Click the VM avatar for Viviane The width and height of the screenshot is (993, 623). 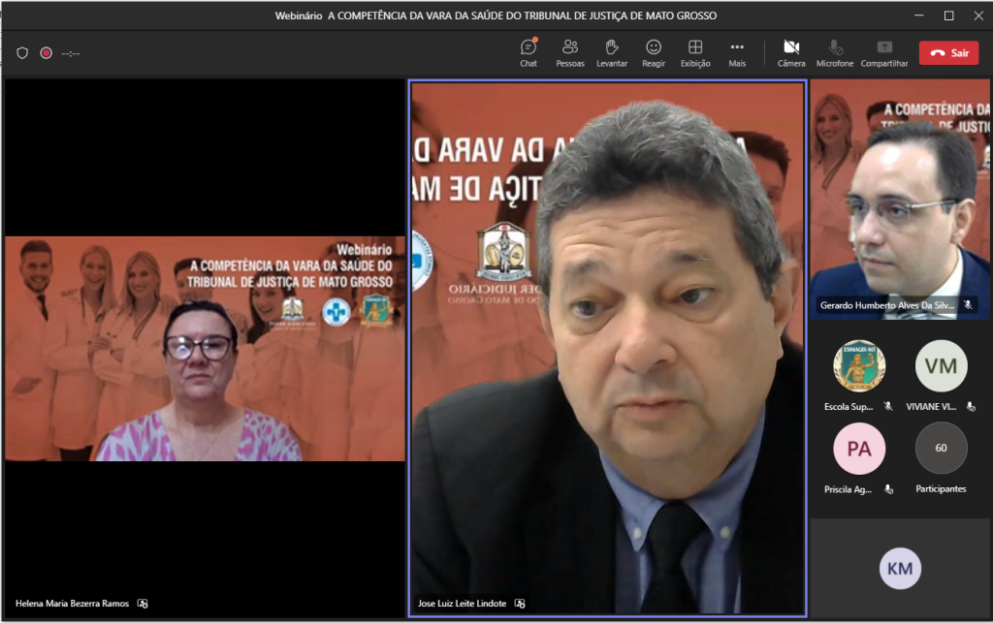(x=941, y=365)
